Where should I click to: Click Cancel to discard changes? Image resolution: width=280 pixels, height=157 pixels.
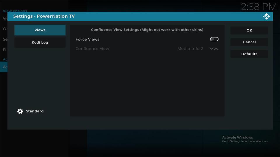coord(249,42)
